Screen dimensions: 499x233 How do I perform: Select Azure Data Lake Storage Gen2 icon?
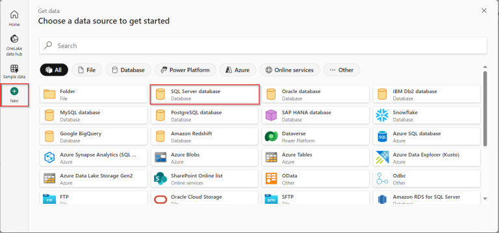click(x=49, y=179)
